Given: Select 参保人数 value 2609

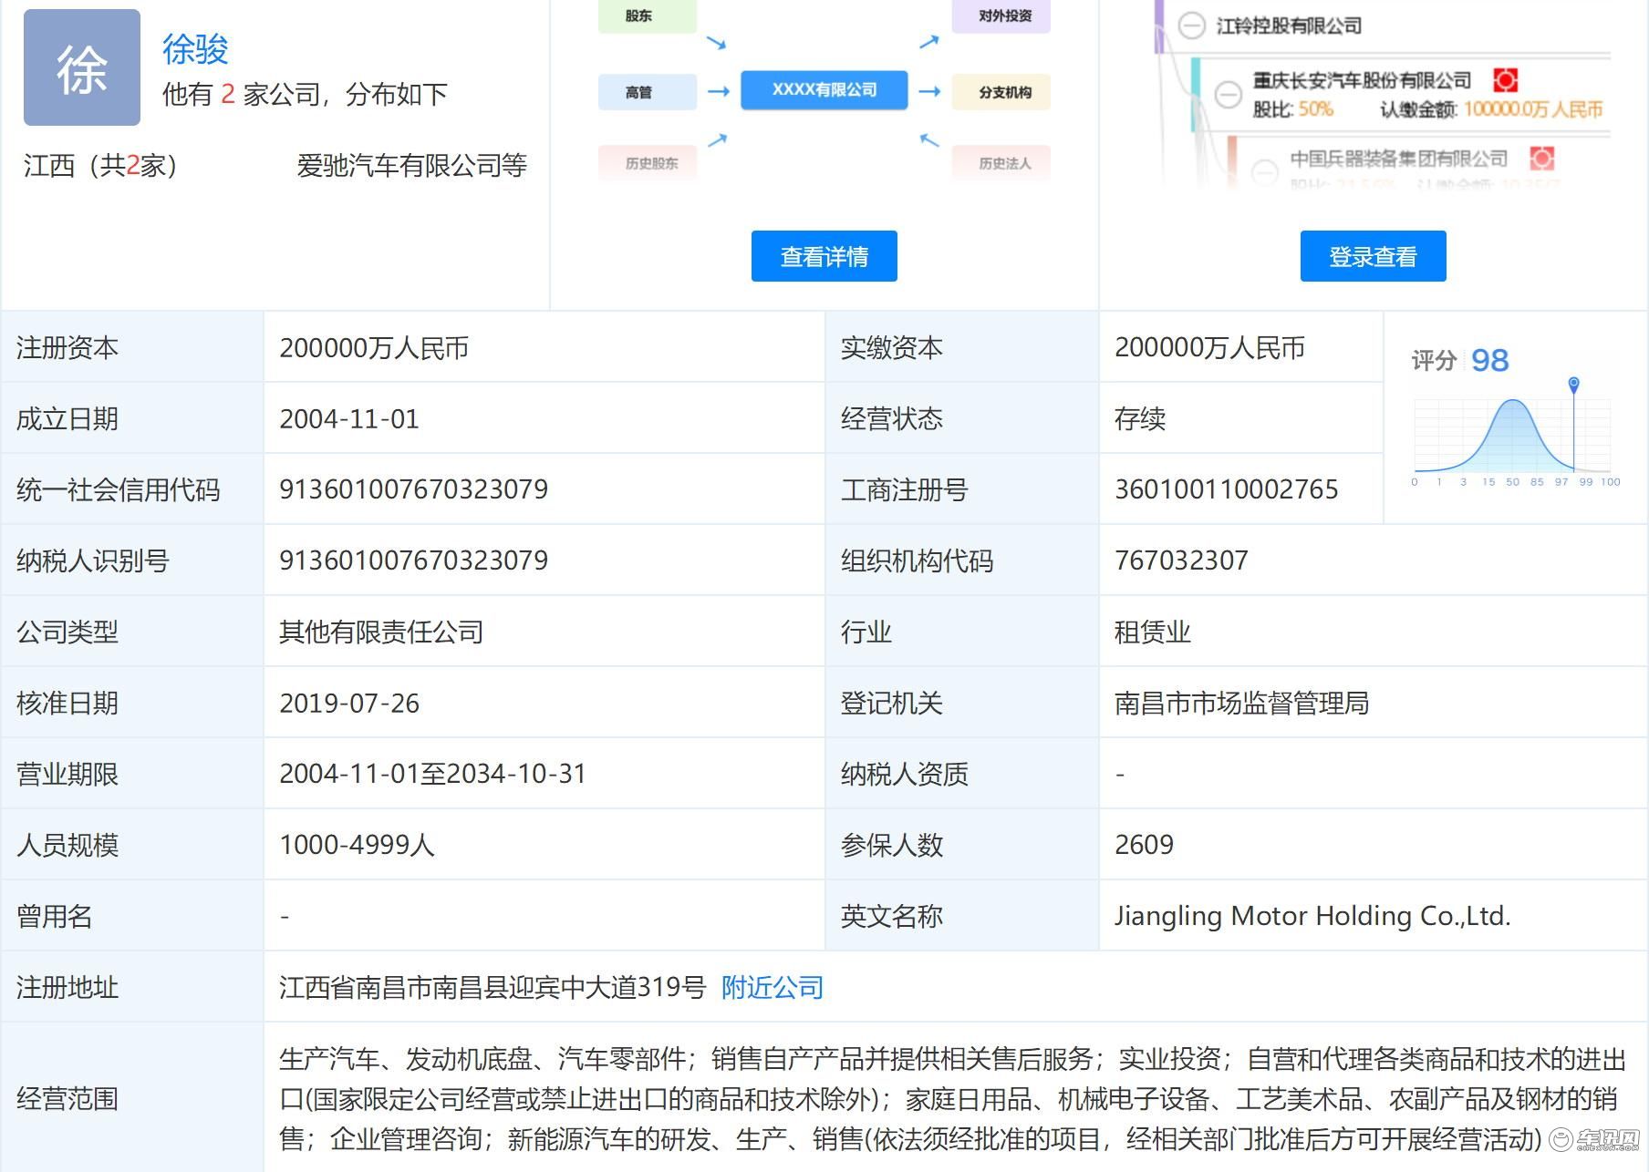Looking at the screenshot, I should pos(1144,845).
